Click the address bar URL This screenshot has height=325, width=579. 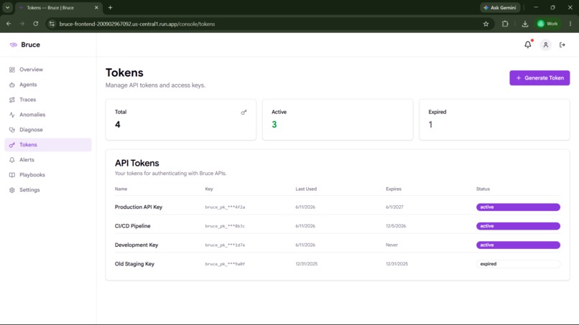(x=137, y=24)
